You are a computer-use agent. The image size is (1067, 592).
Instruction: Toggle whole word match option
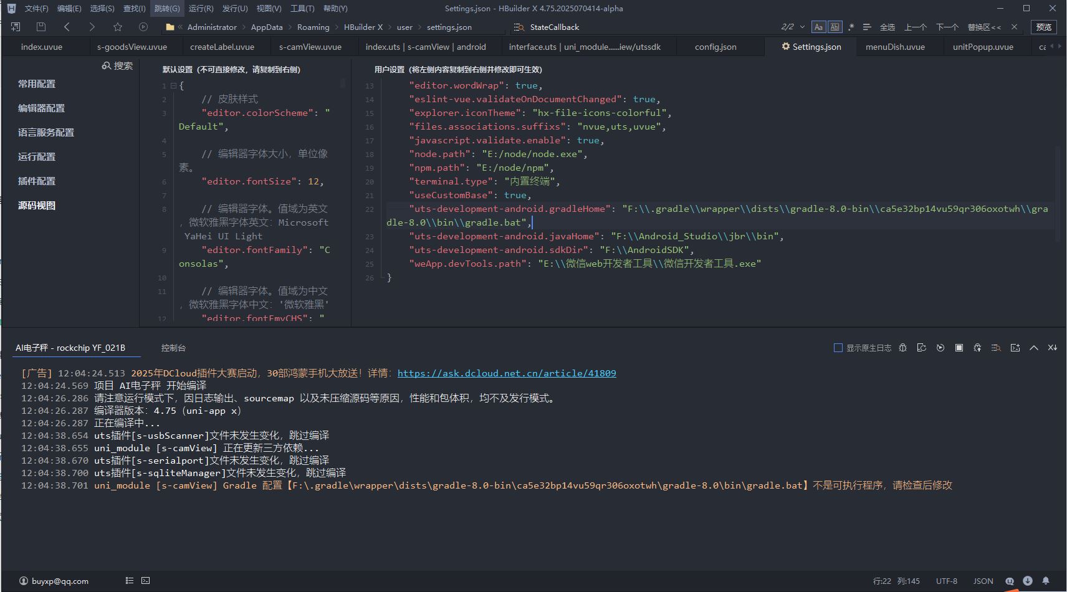[x=835, y=27]
